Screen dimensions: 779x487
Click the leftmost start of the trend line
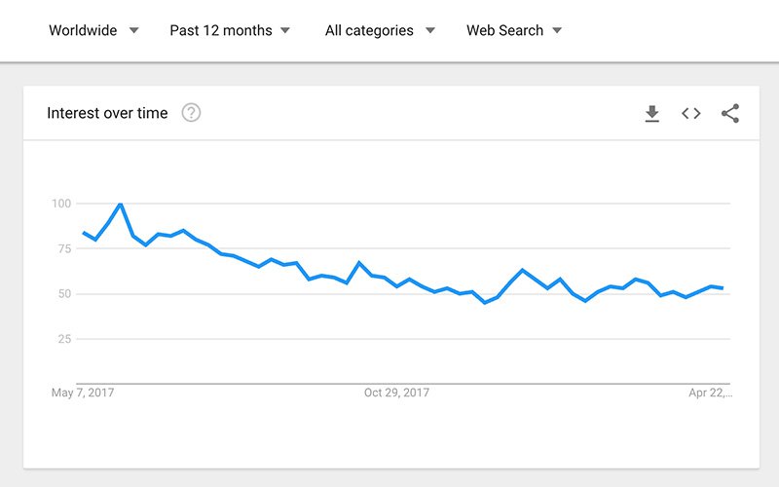[x=83, y=233]
